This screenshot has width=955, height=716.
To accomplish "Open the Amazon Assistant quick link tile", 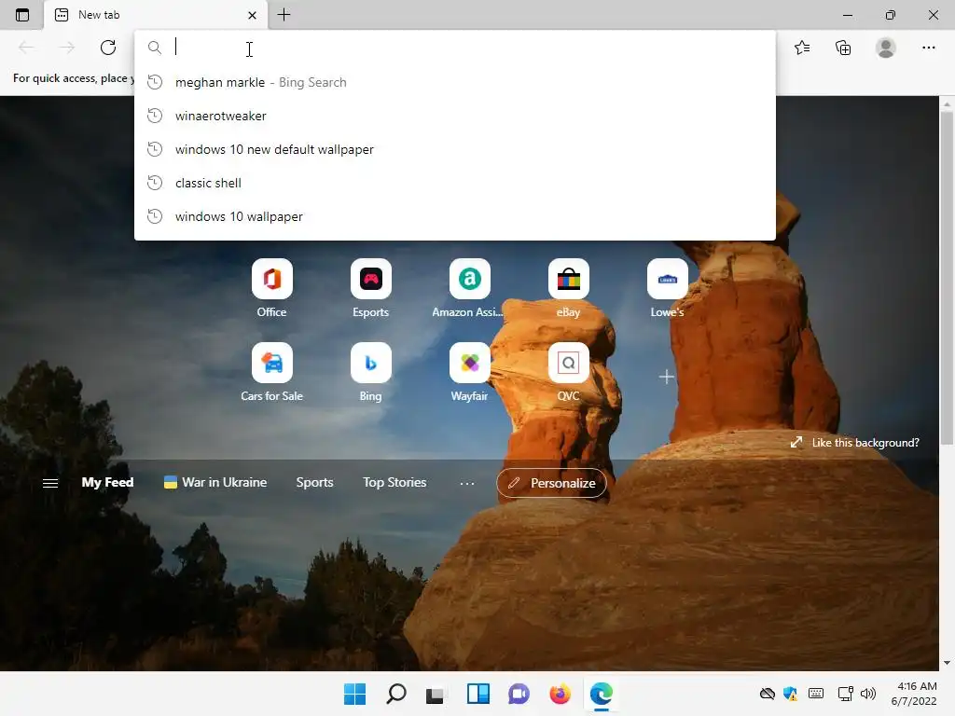I will (x=469, y=279).
